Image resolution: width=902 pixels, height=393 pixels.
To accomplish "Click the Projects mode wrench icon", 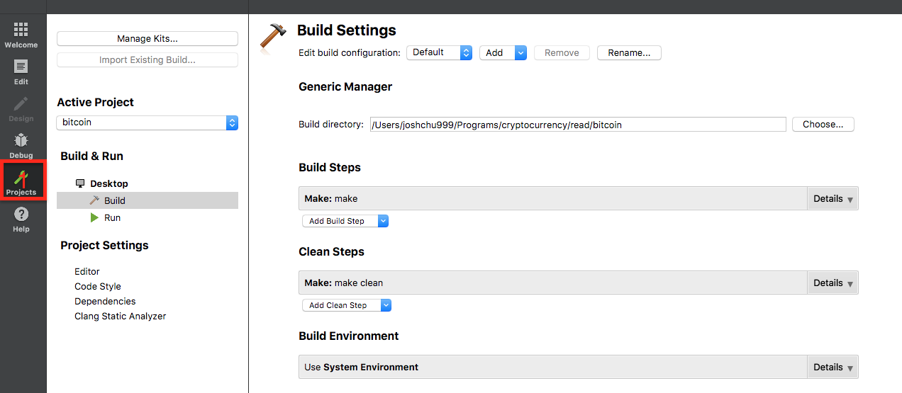I will tap(21, 177).
